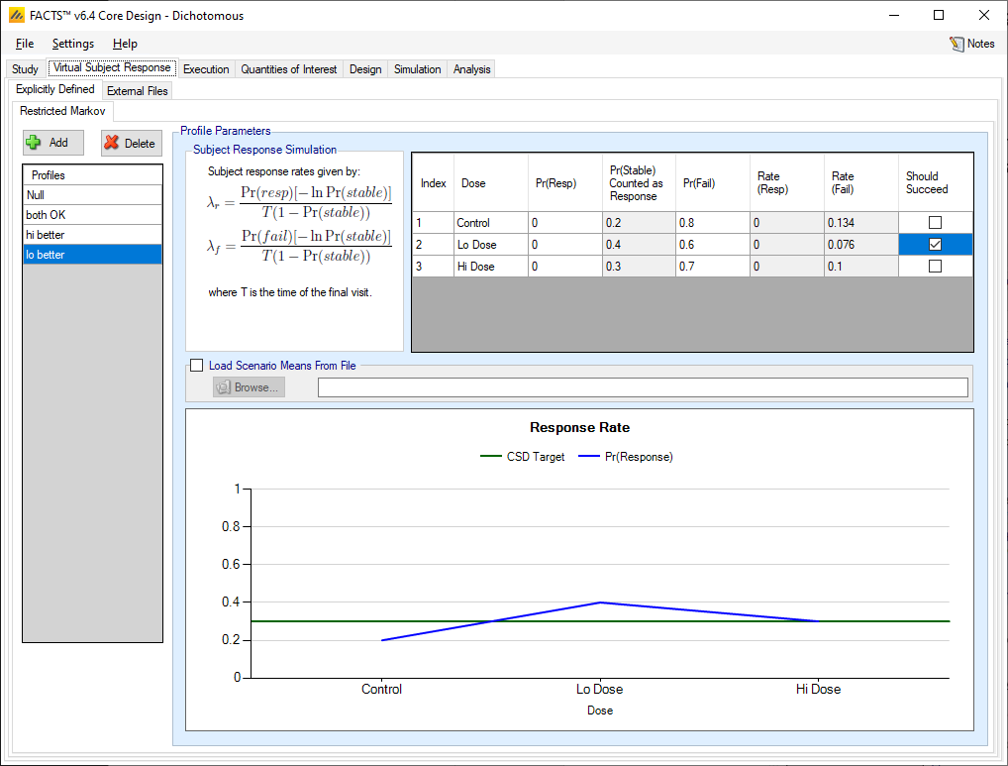
Task: Check Should Succeed for Hi Dose
Action: 935,267
